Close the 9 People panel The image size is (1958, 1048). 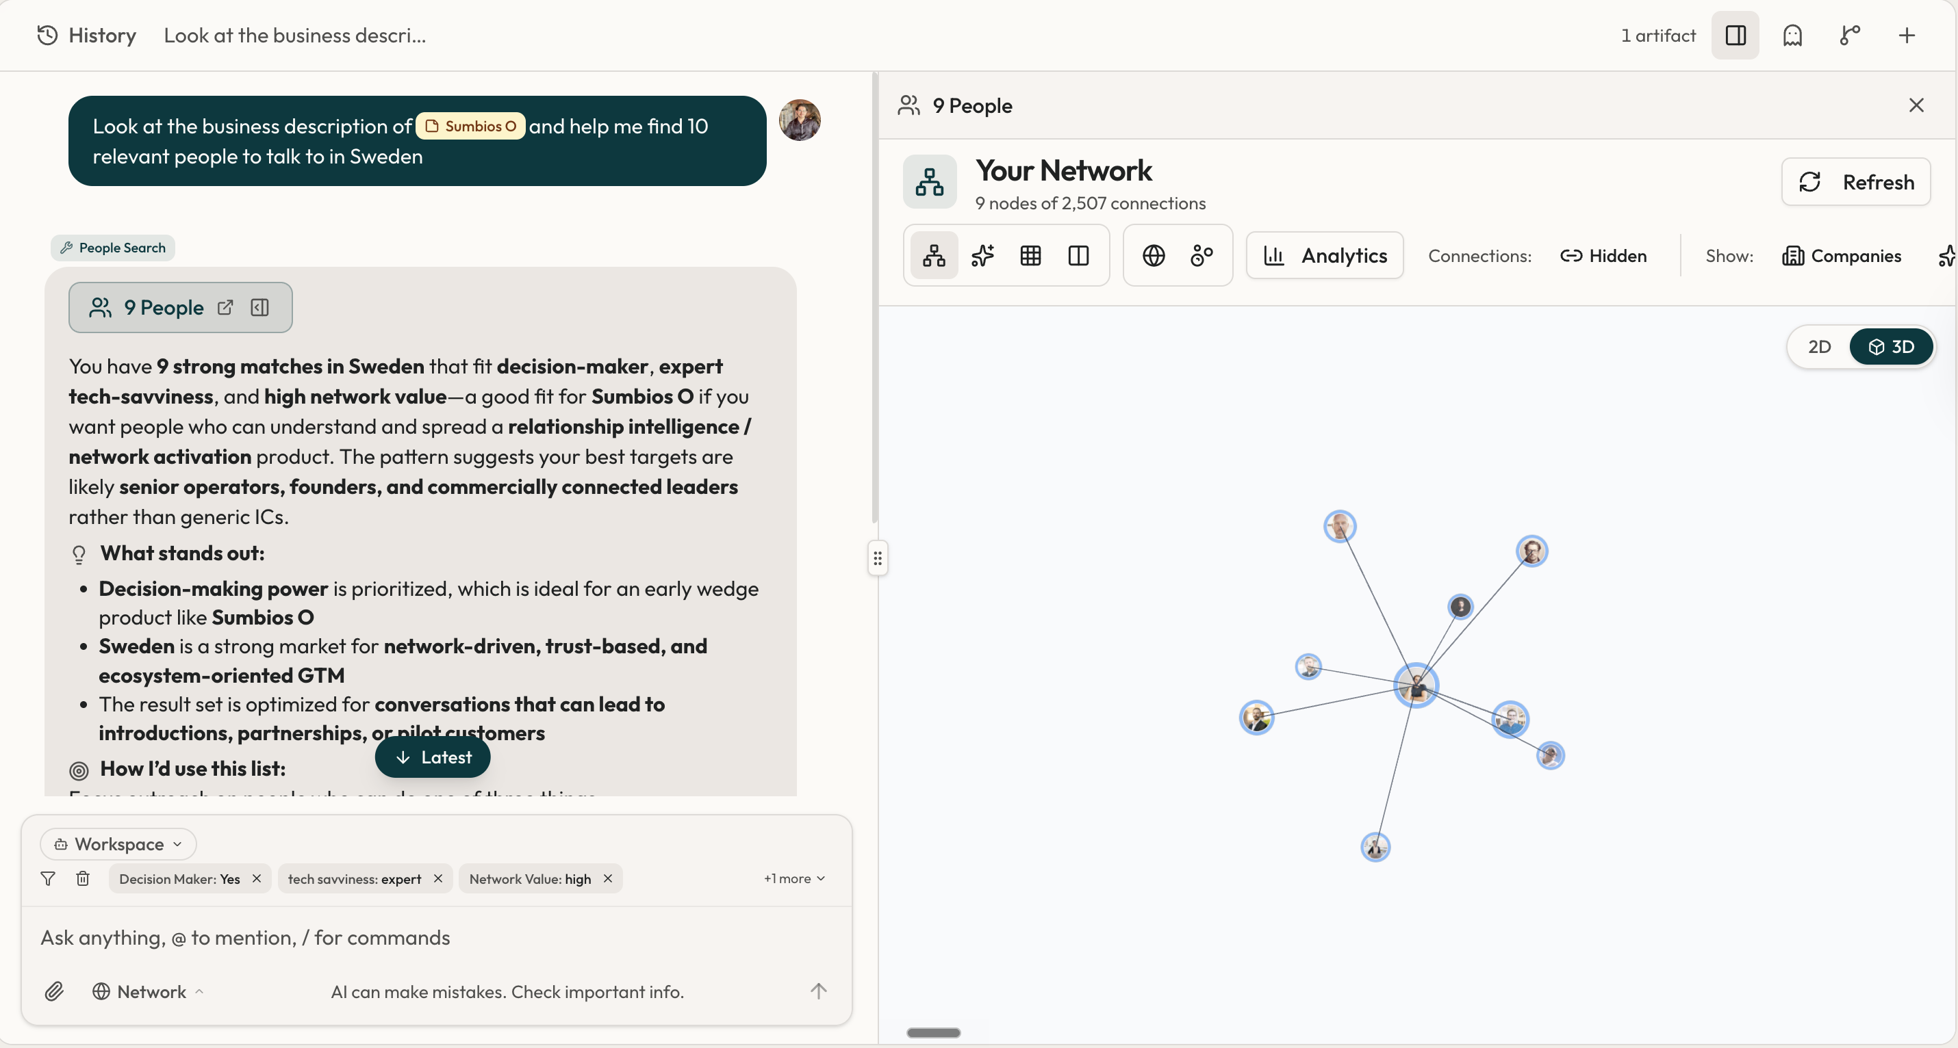pos(1916,105)
